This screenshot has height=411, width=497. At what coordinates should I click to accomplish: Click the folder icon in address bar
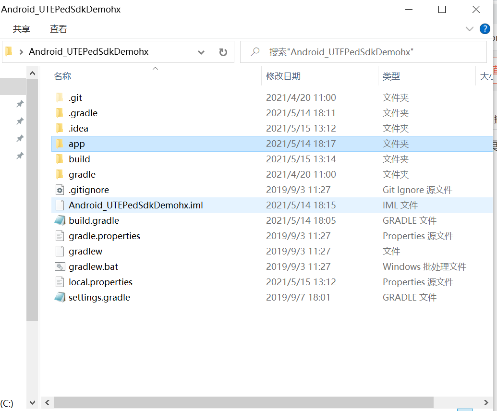(x=9, y=51)
